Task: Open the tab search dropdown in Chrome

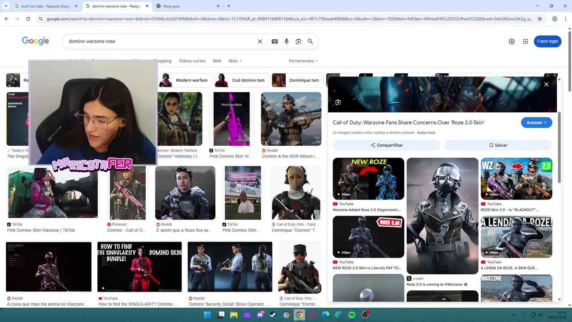Action: [6, 6]
